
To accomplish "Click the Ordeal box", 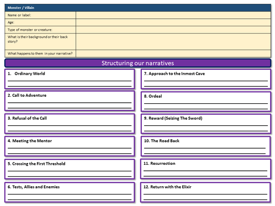I will pos(206,102).
